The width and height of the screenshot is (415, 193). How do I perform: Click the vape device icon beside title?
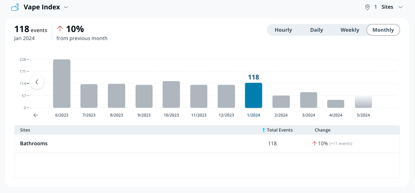15,7
